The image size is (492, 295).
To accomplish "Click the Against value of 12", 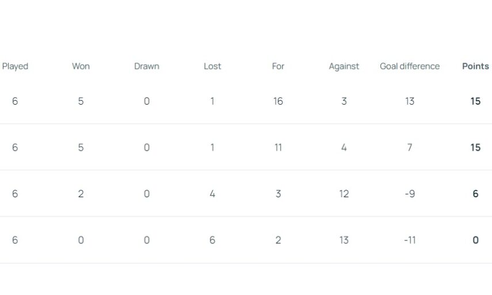I will click(344, 194).
